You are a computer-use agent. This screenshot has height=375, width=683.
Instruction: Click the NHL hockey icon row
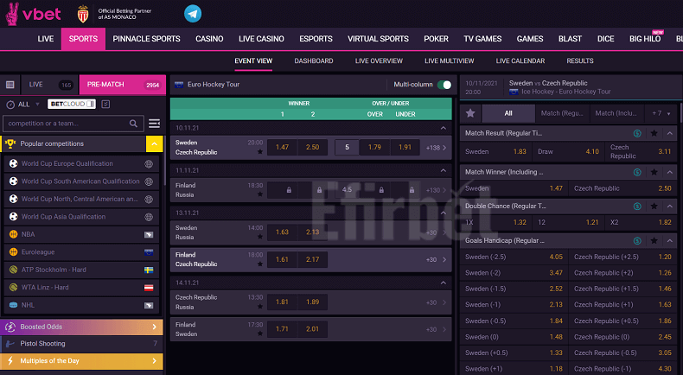(81, 305)
